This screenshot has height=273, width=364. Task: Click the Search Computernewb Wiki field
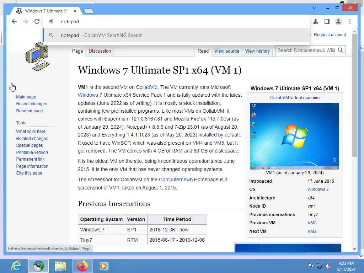tap(306, 50)
